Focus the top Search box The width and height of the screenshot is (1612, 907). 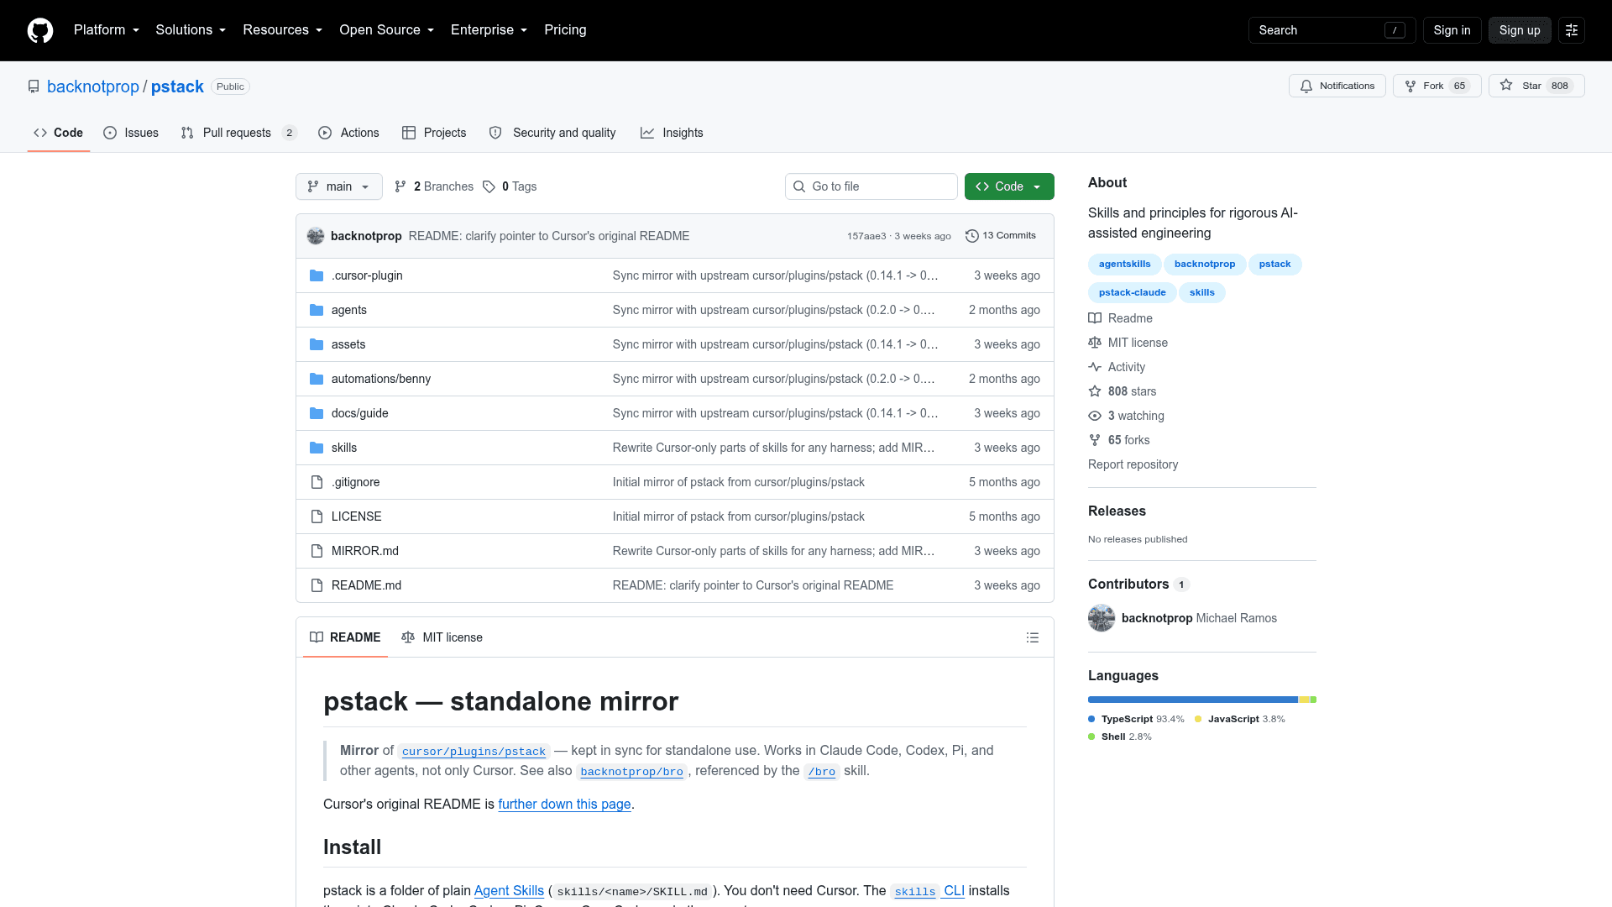pyautogui.click(x=1332, y=30)
